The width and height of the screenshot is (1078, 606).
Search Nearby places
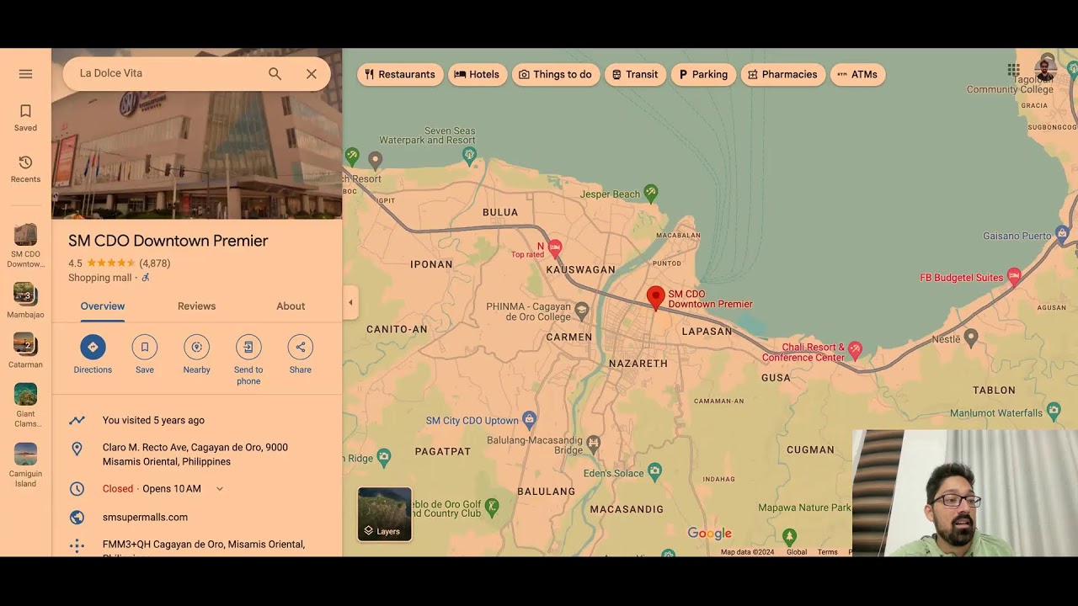tap(197, 354)
